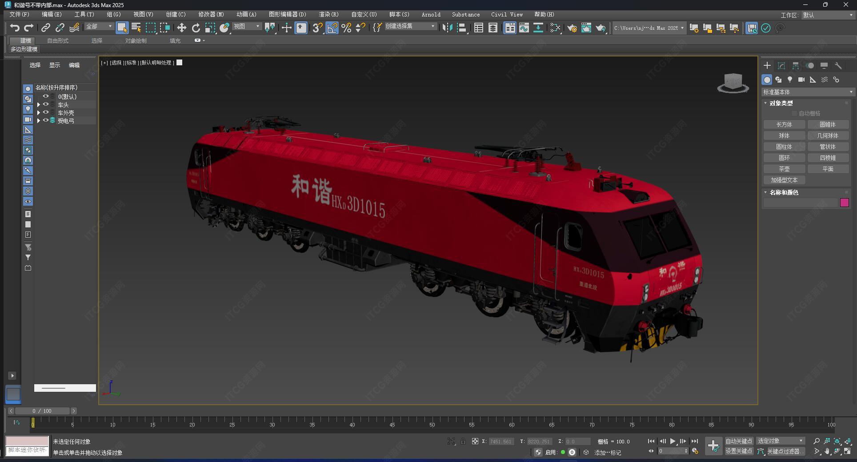This screenshot has width=857, height=462.
Task: Enable the 自动栅格 checkbox
Action: click(794, 114)
